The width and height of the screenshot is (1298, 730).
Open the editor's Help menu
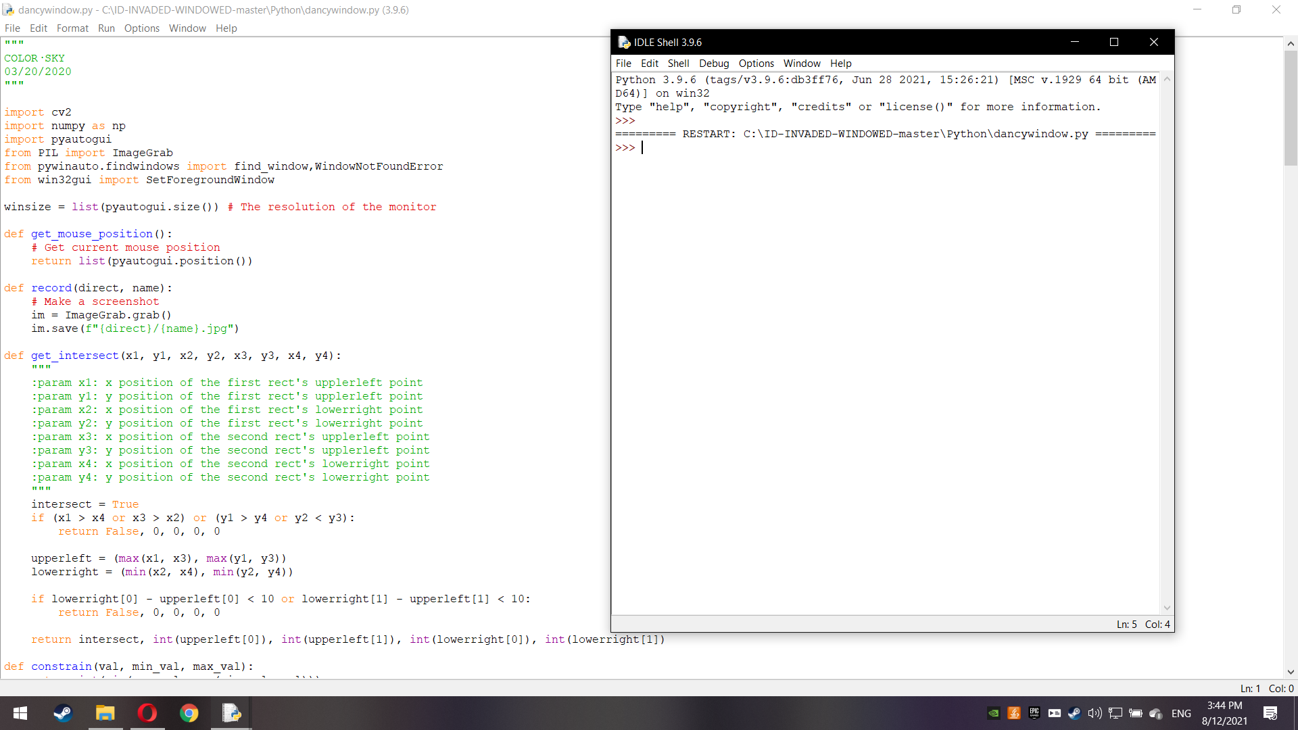click(x=226, y=28)
